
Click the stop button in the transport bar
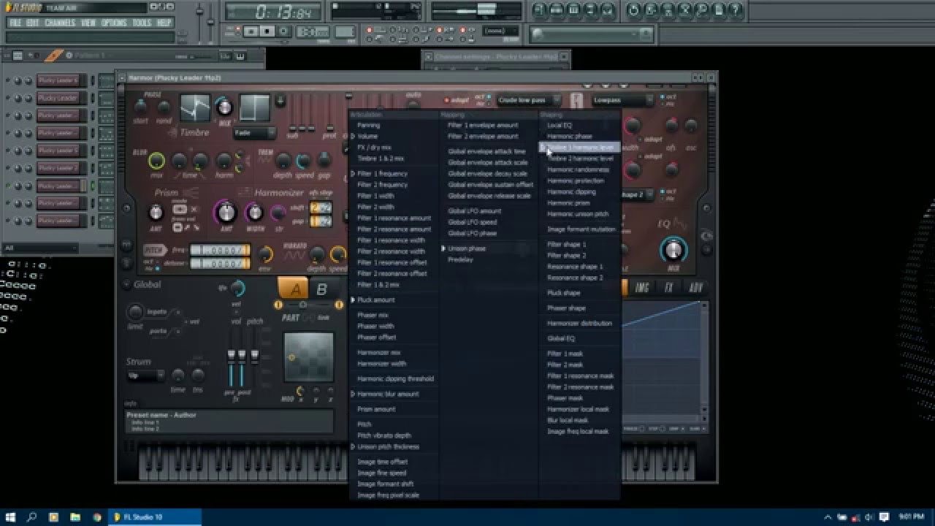click(x=267, y=31)
